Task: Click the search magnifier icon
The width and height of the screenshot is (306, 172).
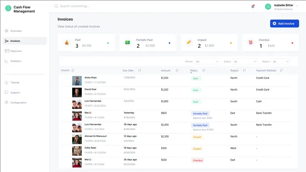Action: tap(56, 6)
